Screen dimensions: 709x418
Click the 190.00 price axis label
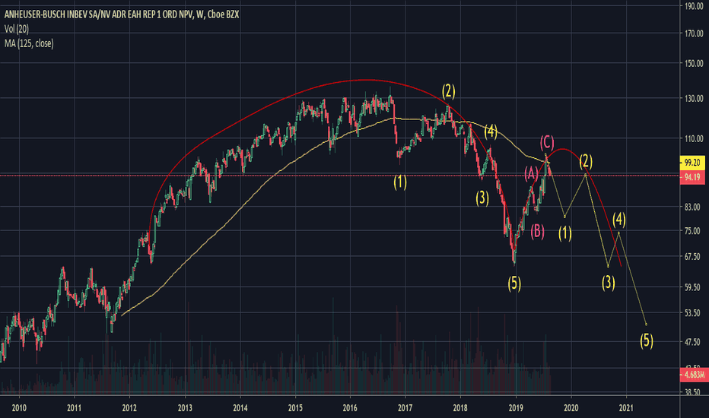[694, 6]
